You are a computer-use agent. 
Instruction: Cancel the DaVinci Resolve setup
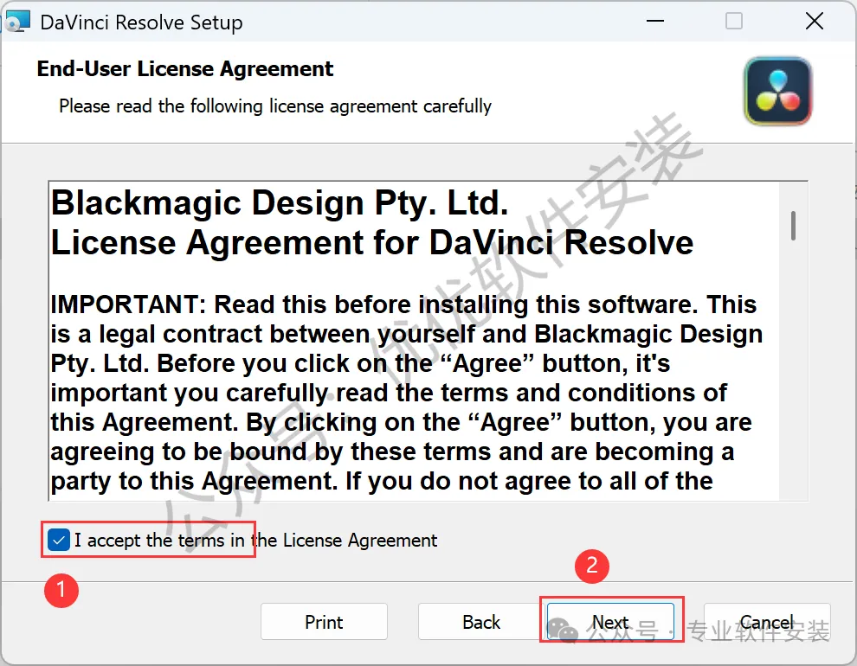767,621
